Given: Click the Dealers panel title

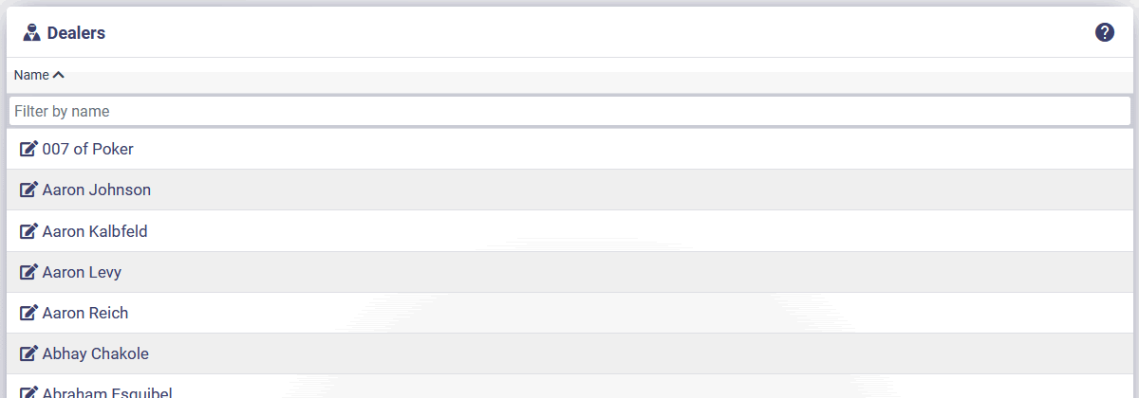Looking at the screenshot, I should point(76,33).
